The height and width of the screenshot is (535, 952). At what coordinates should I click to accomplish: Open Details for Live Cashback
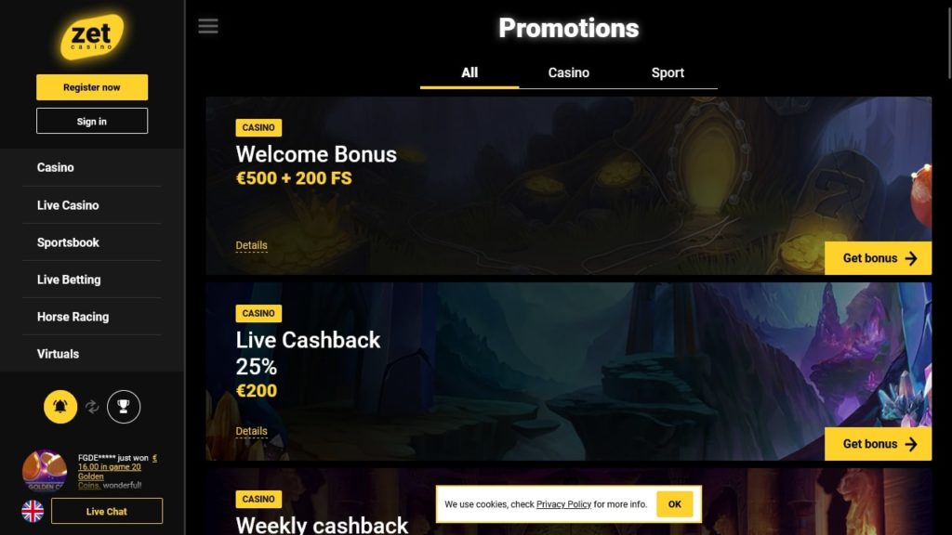coord(251,431)
